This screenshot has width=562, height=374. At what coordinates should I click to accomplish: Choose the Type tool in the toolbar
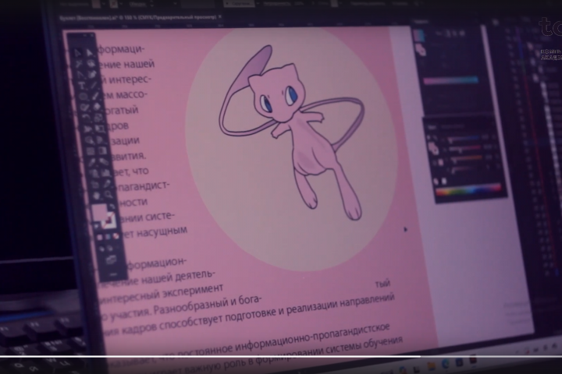82,86
